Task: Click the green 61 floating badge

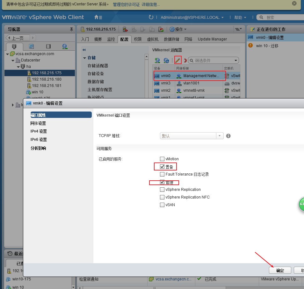Action: [x=301, y=204]
